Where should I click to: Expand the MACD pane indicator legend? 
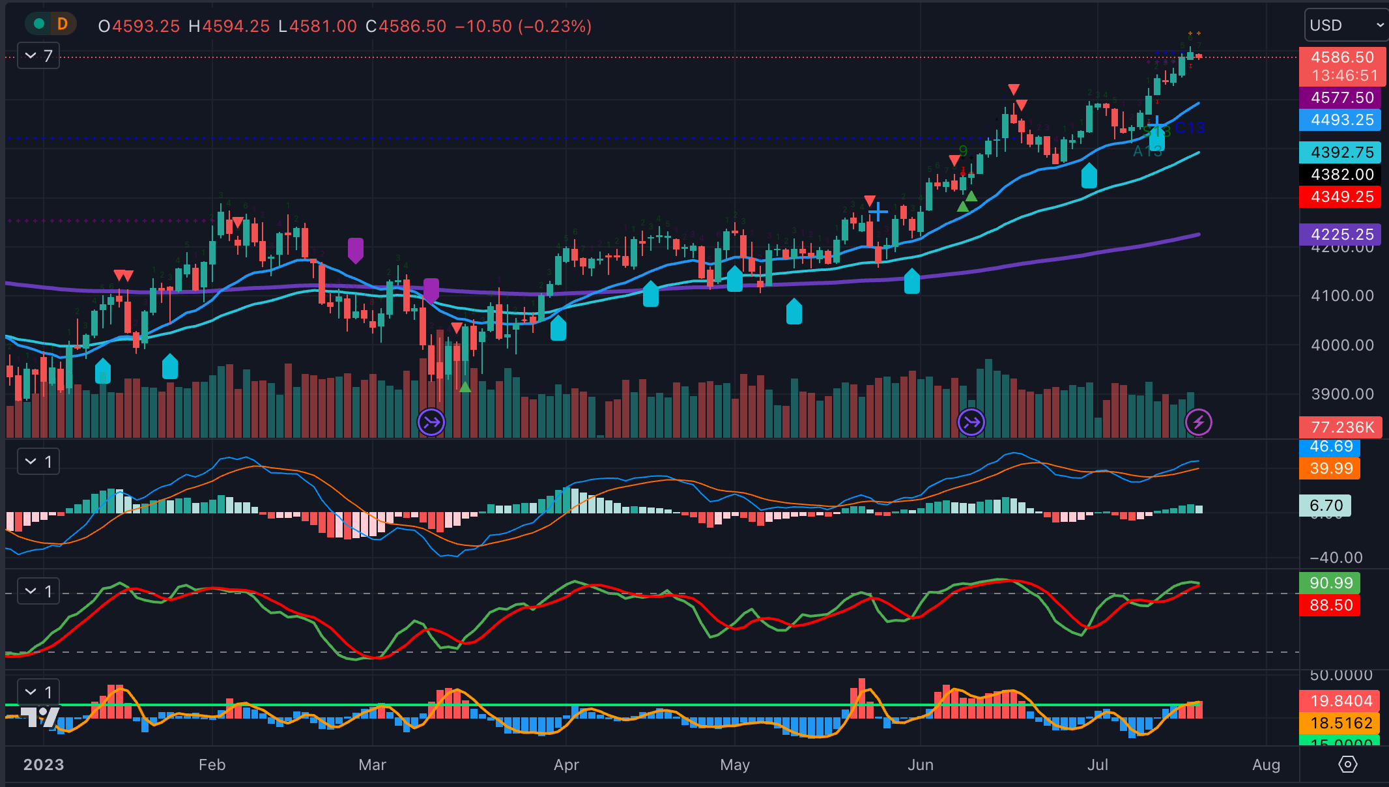pyautogui.click(x=38, y=462)
